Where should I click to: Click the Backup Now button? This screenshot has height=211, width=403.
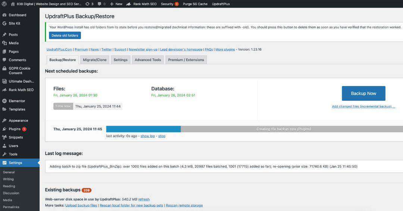click(x=363, y=93)
